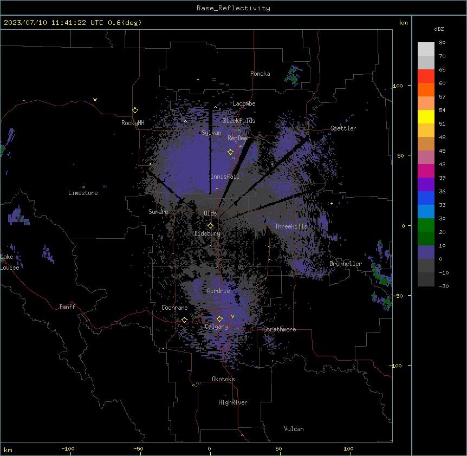The width and height of the screenshot is (467, 456).
Task: Click the Base_Reflectivity title text
Action: click(233, 8)
